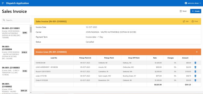
Task: Add invoice line with plus icon
Action: tap(197, 52)
